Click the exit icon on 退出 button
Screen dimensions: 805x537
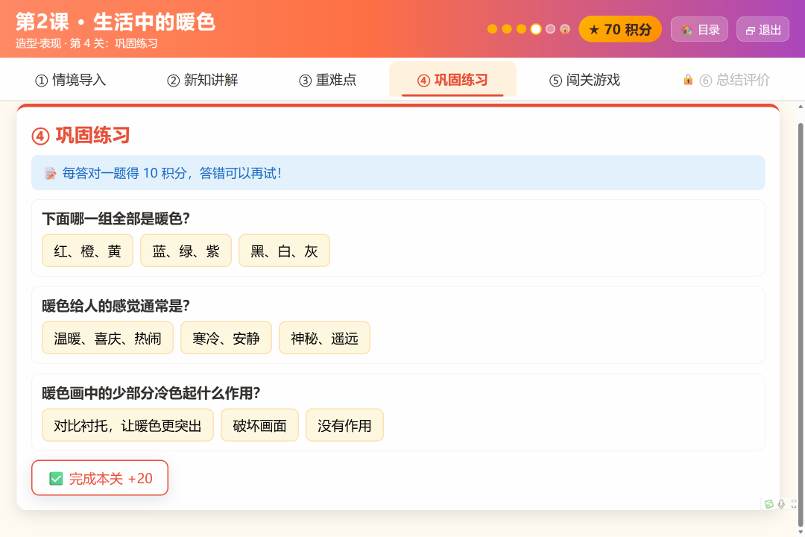point(750,31)
